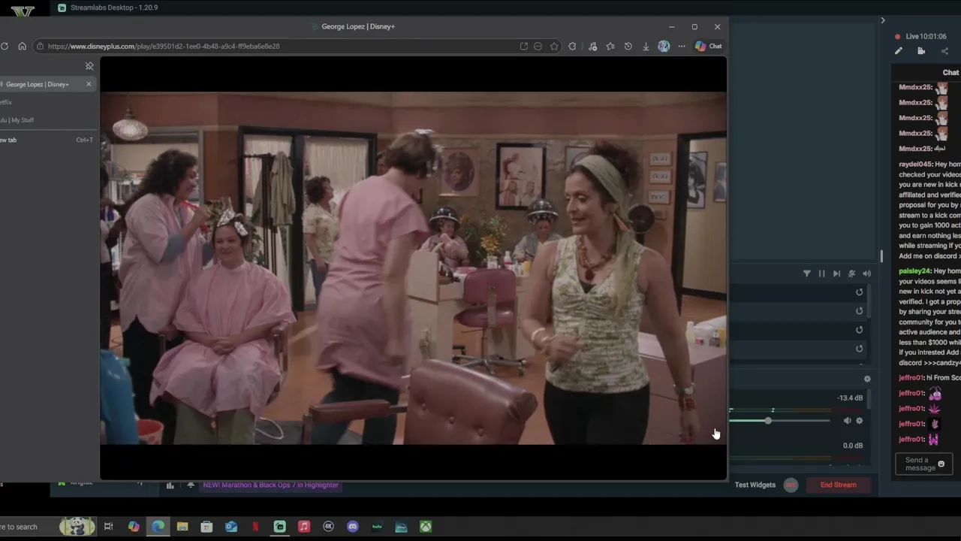Screen dimensions: 961x541
Task: Open Netflix from taskbar
Action: (x=255, y=527)
